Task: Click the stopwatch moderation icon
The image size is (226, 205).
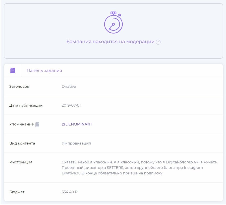Action: click(x=113, y=23)
